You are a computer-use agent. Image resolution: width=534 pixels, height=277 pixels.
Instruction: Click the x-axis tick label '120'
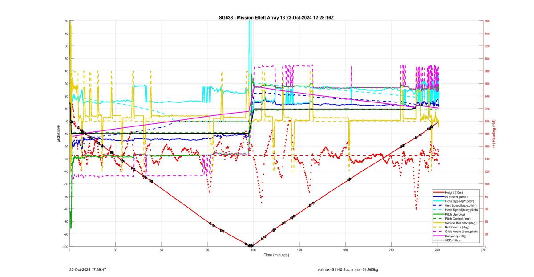click(x=253, y=250)
